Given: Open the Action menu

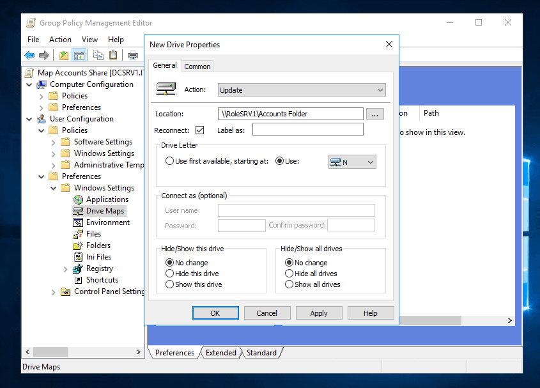Looking at the screenshot, I should pyautogui.click(x=60, y=39).
